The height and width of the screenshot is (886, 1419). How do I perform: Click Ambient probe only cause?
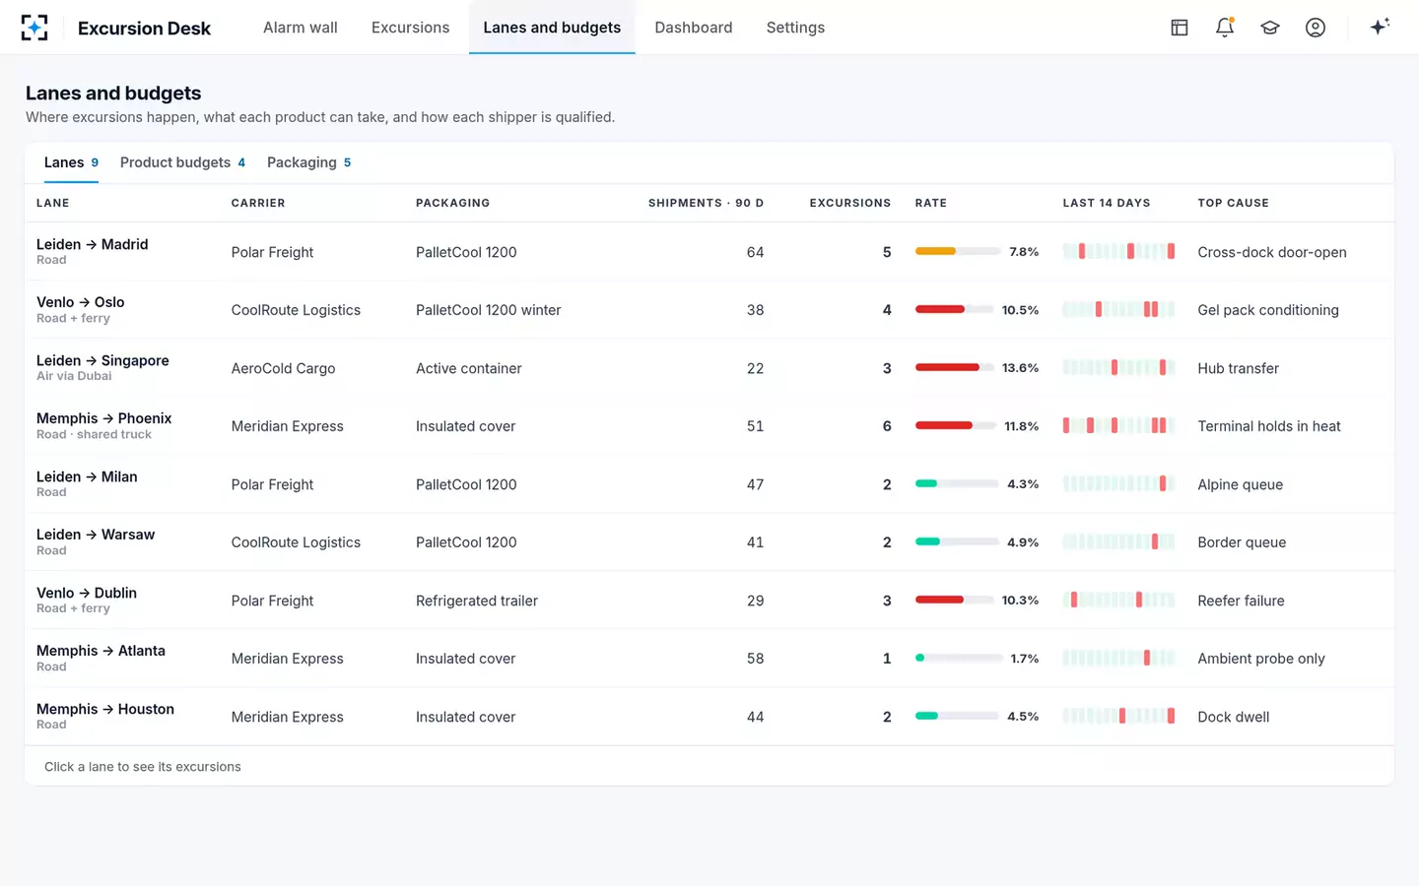pyautogui.click(x=1260, y=659)
